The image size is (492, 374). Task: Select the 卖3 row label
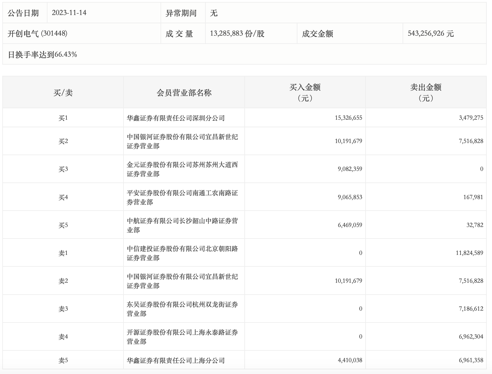click(x=63, y=309)
